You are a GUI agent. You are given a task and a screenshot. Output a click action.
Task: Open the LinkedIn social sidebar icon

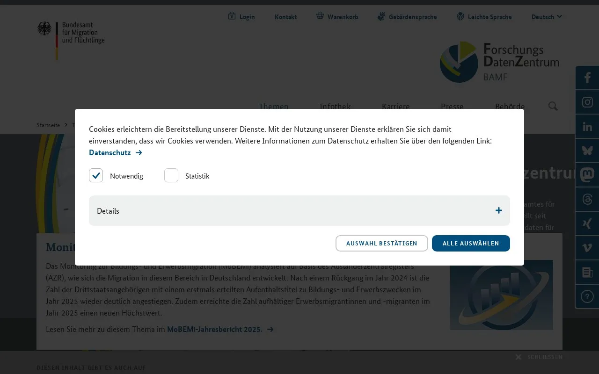pyautogui.click(x=587, y=127)
